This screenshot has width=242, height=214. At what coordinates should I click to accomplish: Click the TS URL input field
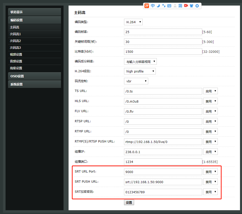click(163, 91)
